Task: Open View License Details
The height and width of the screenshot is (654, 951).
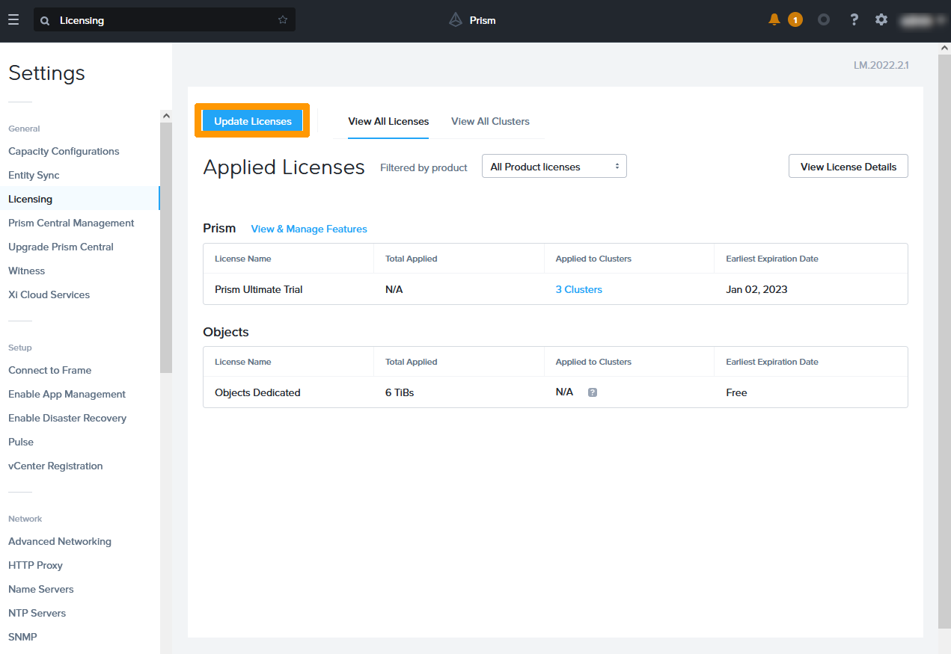Action: 848,165
